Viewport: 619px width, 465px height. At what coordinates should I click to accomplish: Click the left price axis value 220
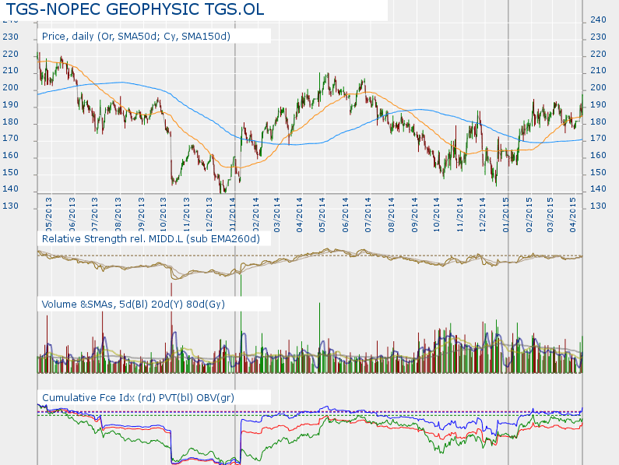tap(11, 54)
